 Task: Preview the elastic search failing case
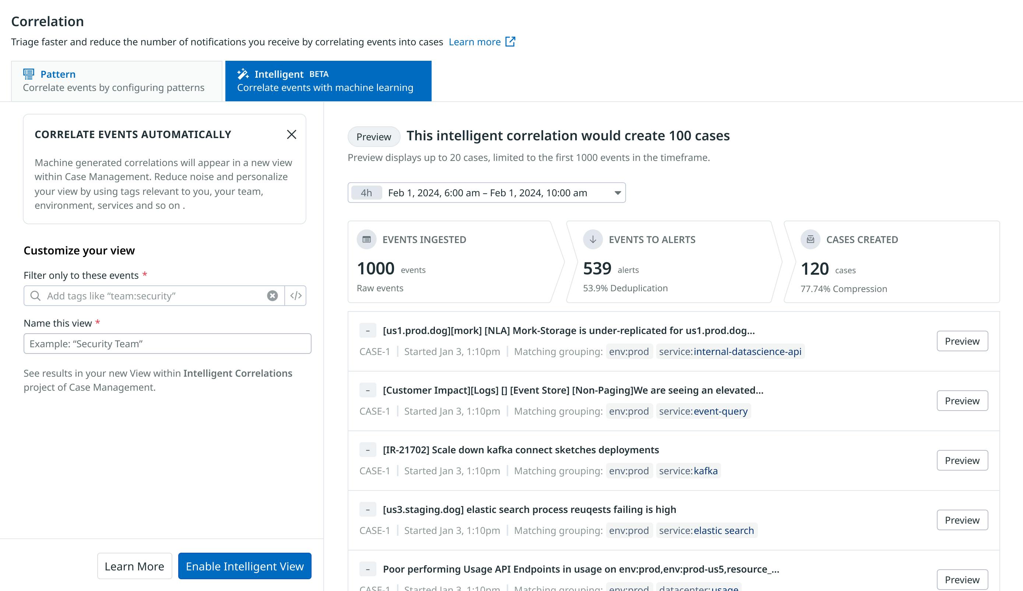point(962,520)
